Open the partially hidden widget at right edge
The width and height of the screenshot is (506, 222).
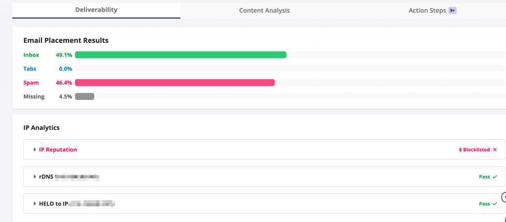point(504,197)
